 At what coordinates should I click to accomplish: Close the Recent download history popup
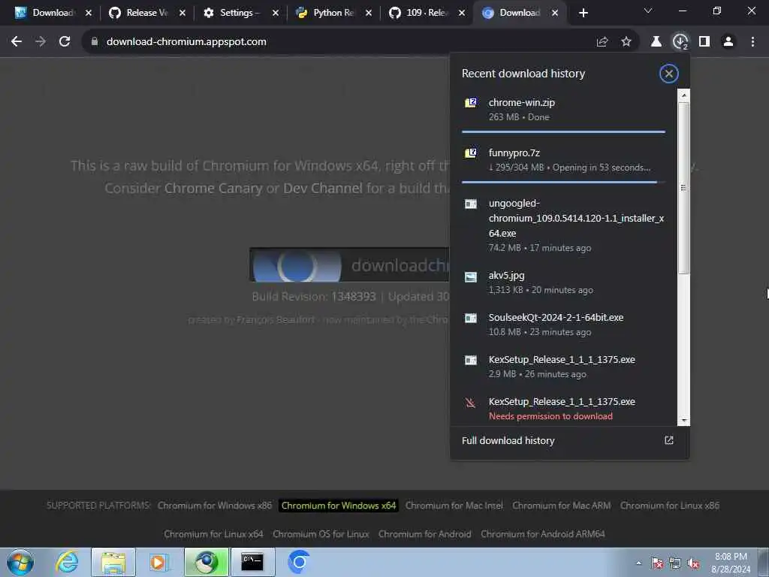point(669,74)
